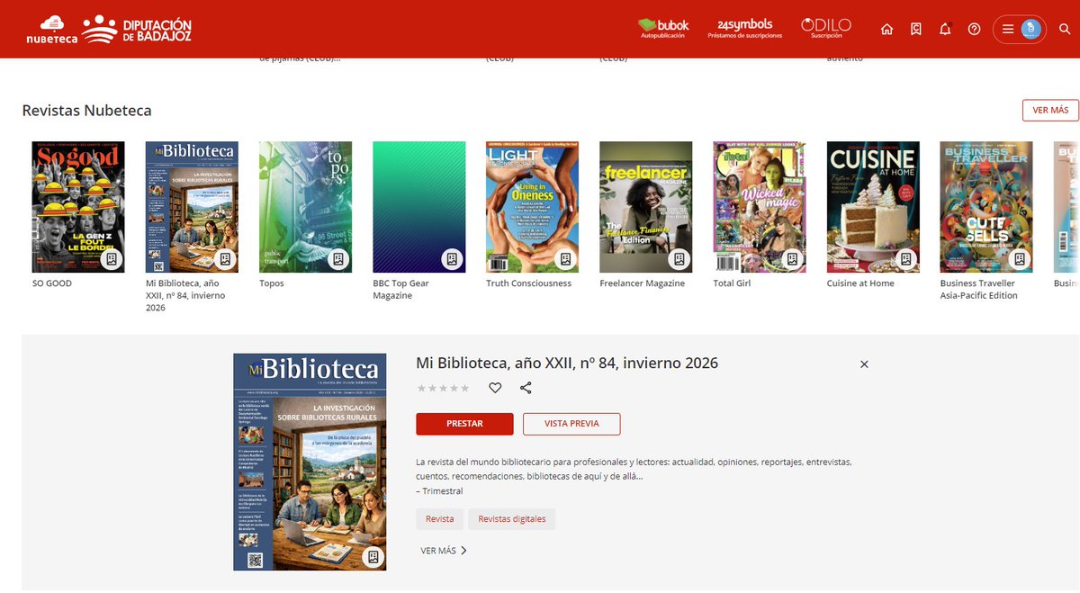The height and width of the screenshot is (593, 1080).
Task: Click the PRESTAR button
Action: tap(464, 424)
